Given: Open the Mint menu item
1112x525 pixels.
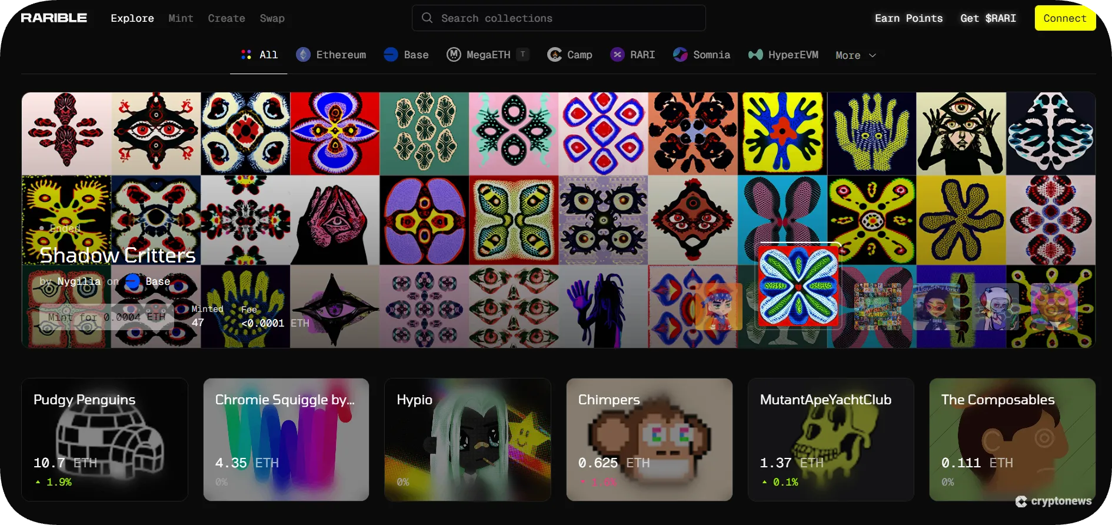Looking at the screenshot, I should click(x=181, y=18).
